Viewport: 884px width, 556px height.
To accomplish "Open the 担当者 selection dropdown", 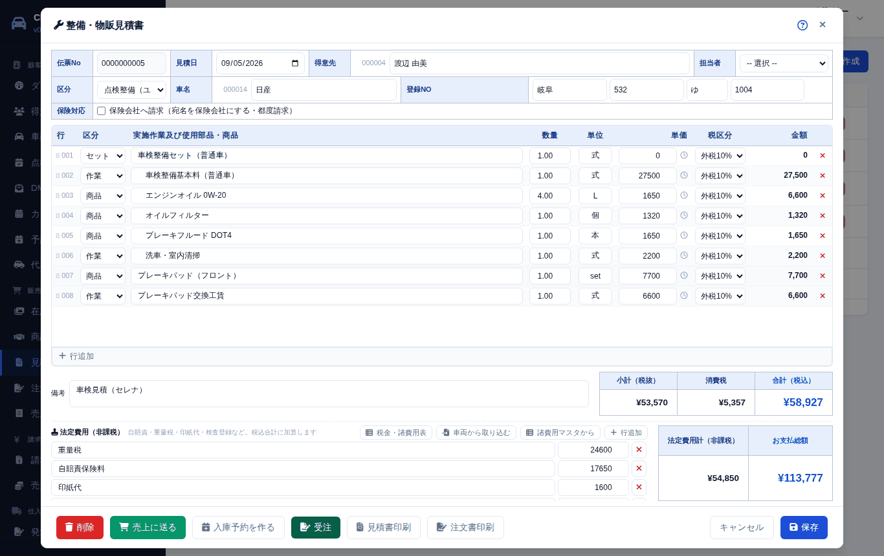I will pyautogui.click(x=784, y=63).
